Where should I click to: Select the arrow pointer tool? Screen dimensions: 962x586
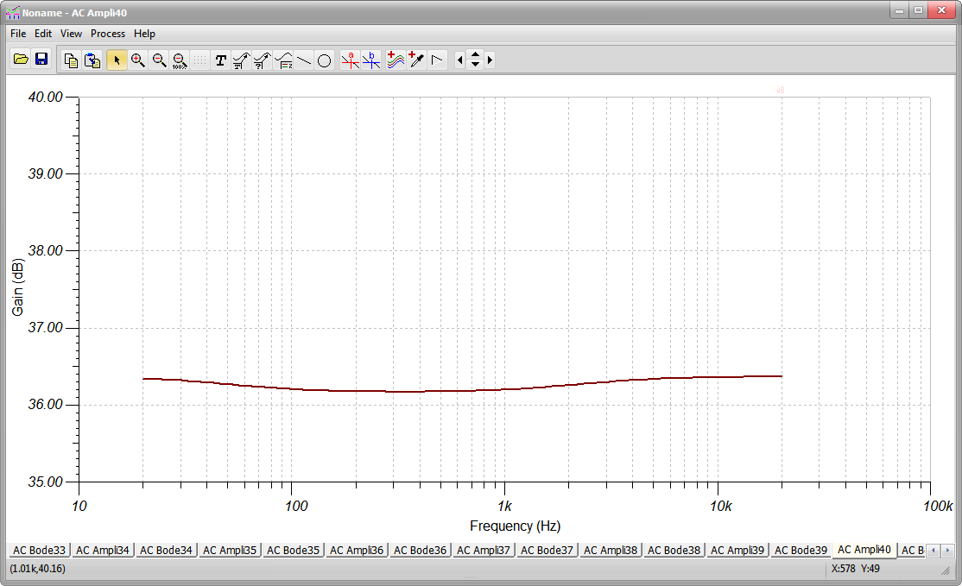click(117, 60)
